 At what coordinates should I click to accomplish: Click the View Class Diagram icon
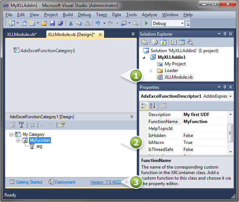[190, 42]
